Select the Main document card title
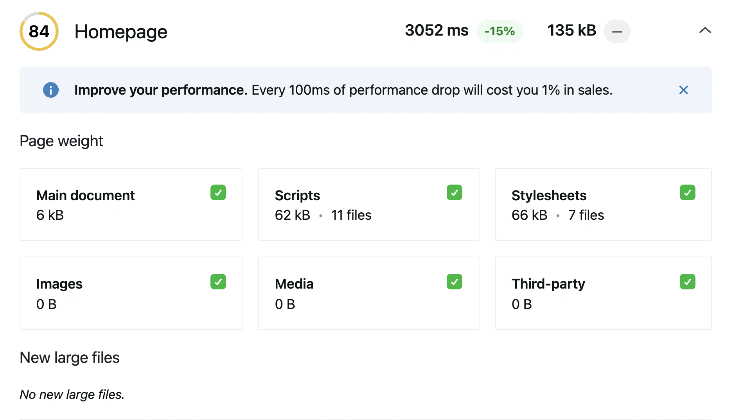This screenshot has width=733, height=420. pyautogui.click(x=85, y=196)
